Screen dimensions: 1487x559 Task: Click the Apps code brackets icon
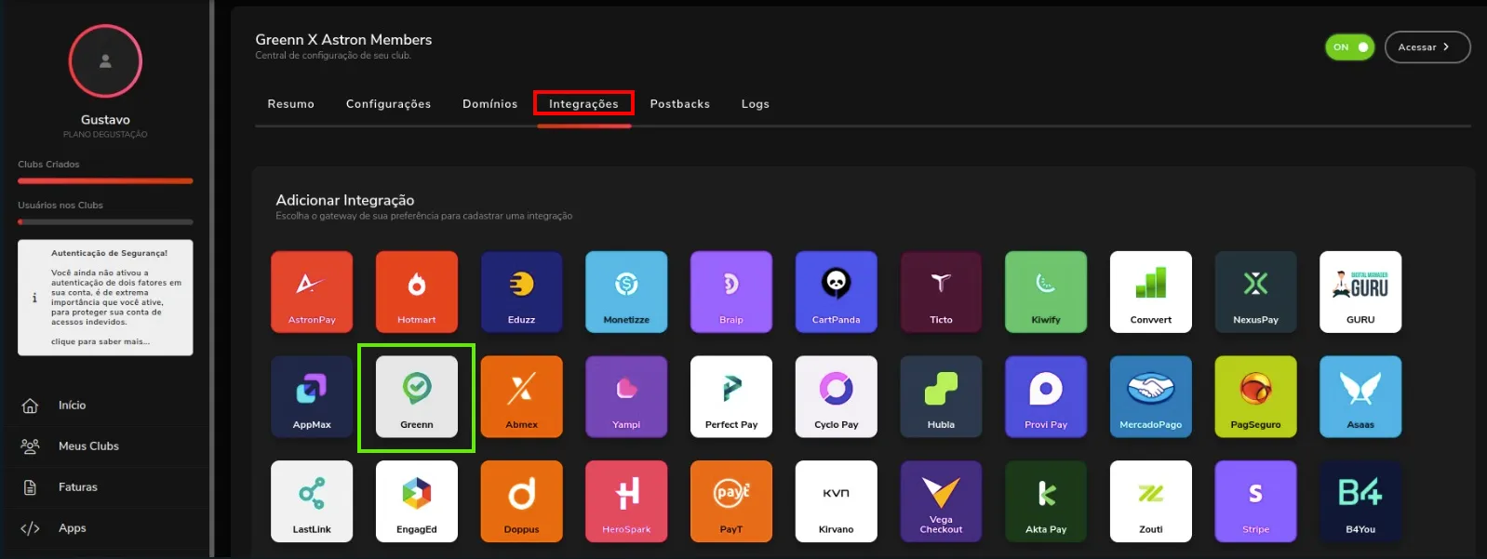(x=30, y=528)
